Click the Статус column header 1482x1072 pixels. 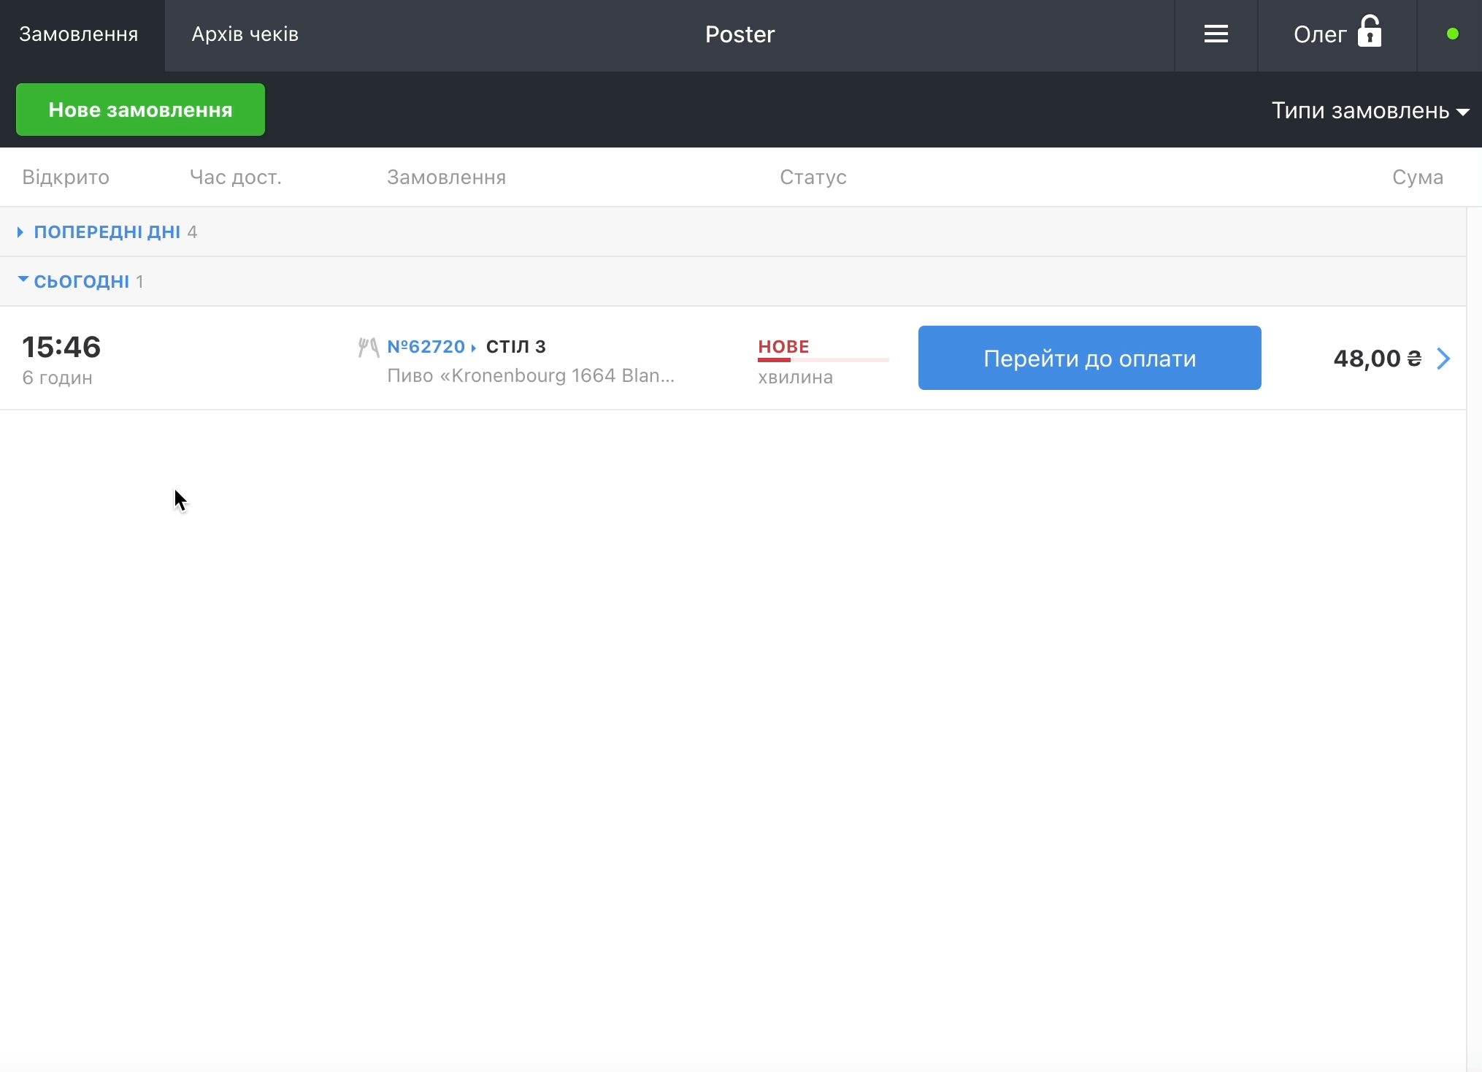coord(813,177)
